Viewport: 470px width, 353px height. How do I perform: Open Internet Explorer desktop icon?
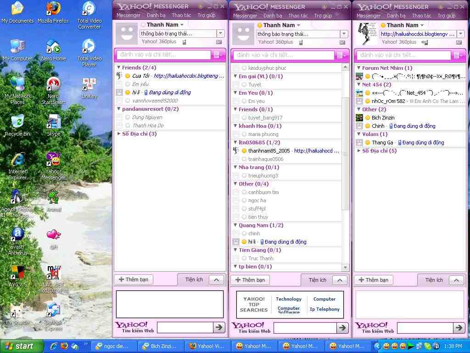pos(18,166)
